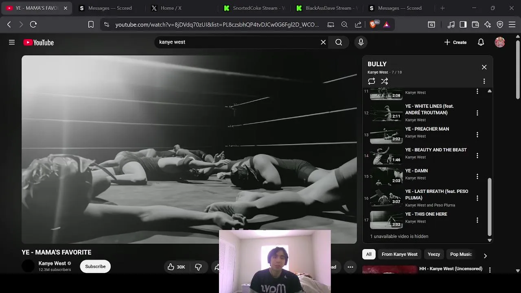
Task: Go back in browser history
Action: 9,24
